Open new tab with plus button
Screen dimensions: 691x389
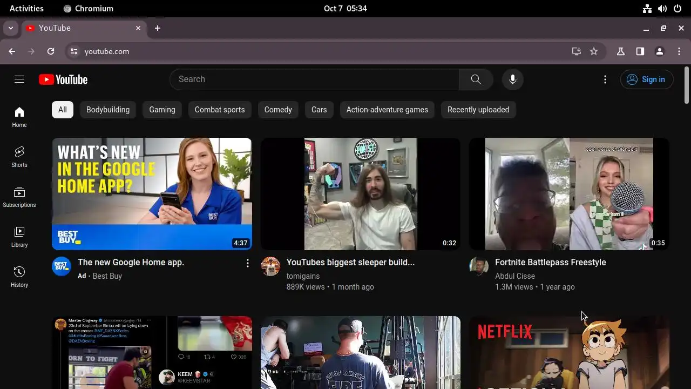[158, 28]
